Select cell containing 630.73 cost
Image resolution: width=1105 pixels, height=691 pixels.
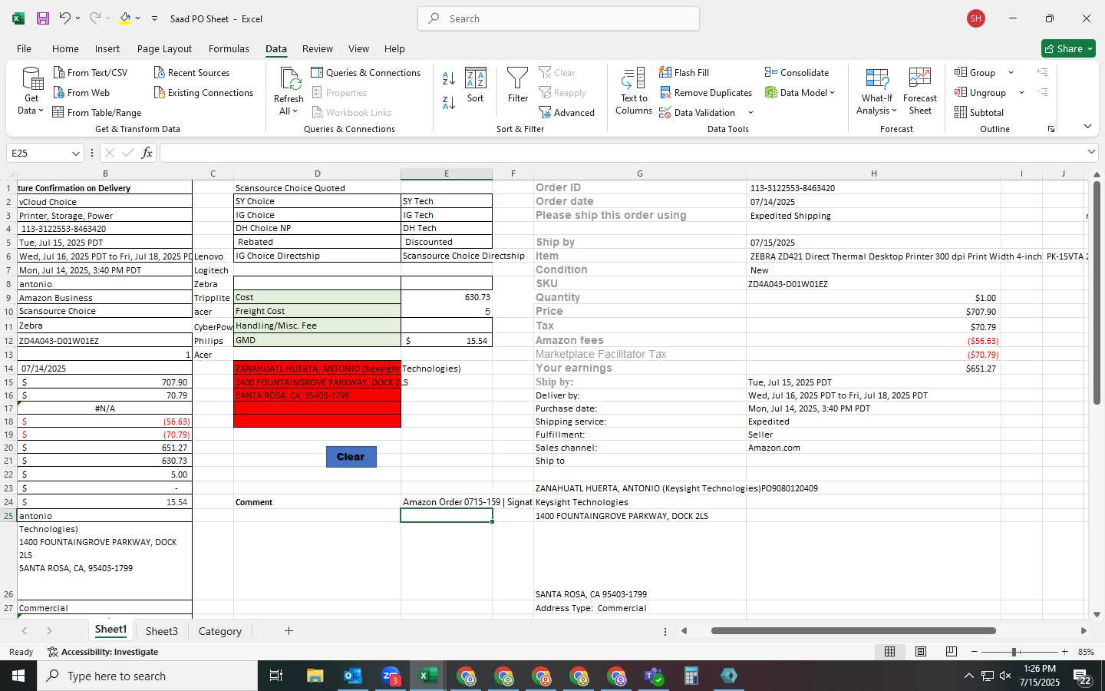[x=446, y=297]
